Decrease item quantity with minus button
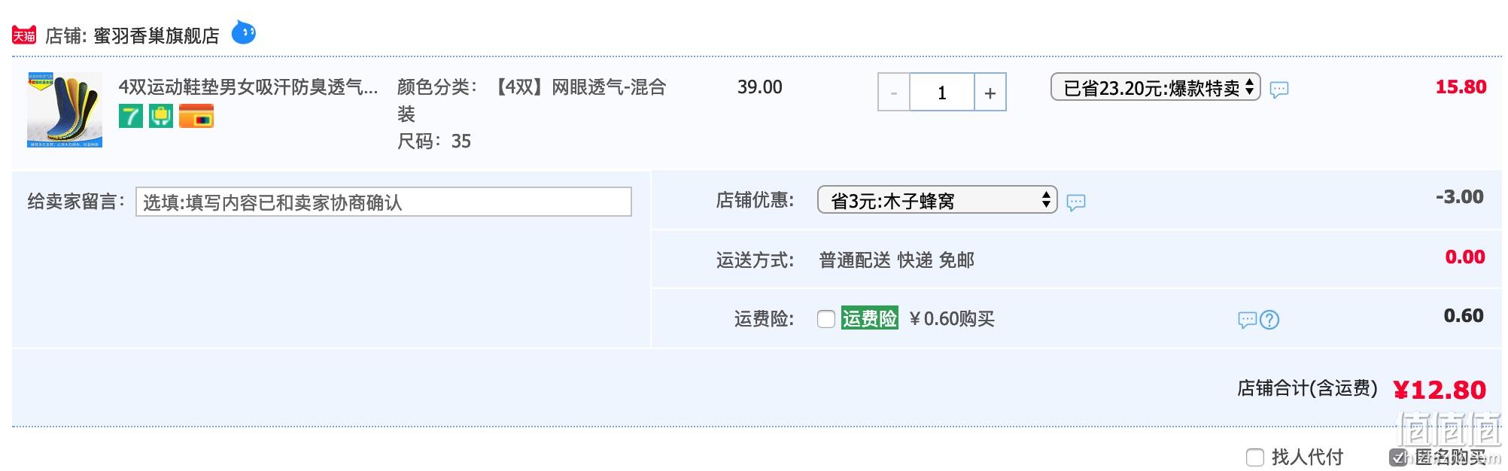 [894, 93]
